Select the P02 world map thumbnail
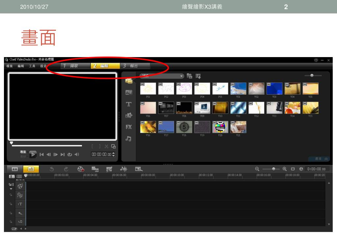 tap(166, 89)
